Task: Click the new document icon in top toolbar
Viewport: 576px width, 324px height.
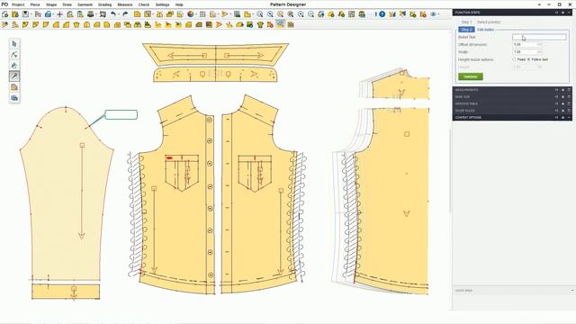Action: 5,14
